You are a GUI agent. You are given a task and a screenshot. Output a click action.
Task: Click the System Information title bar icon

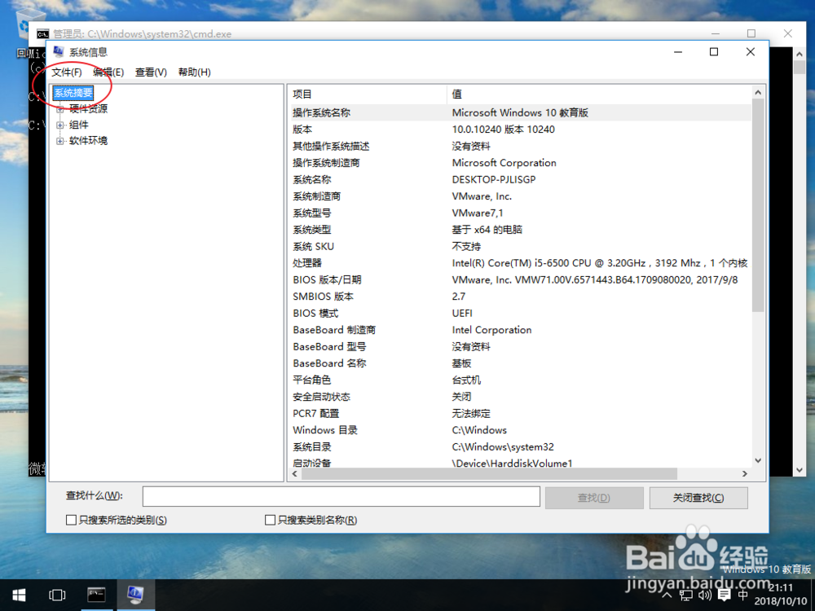pyautogui.click(x=59, y=51)
